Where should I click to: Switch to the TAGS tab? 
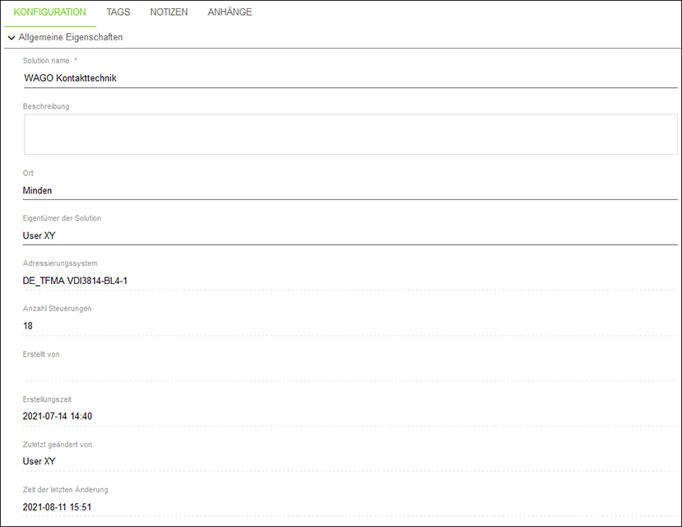click(118, 12)
